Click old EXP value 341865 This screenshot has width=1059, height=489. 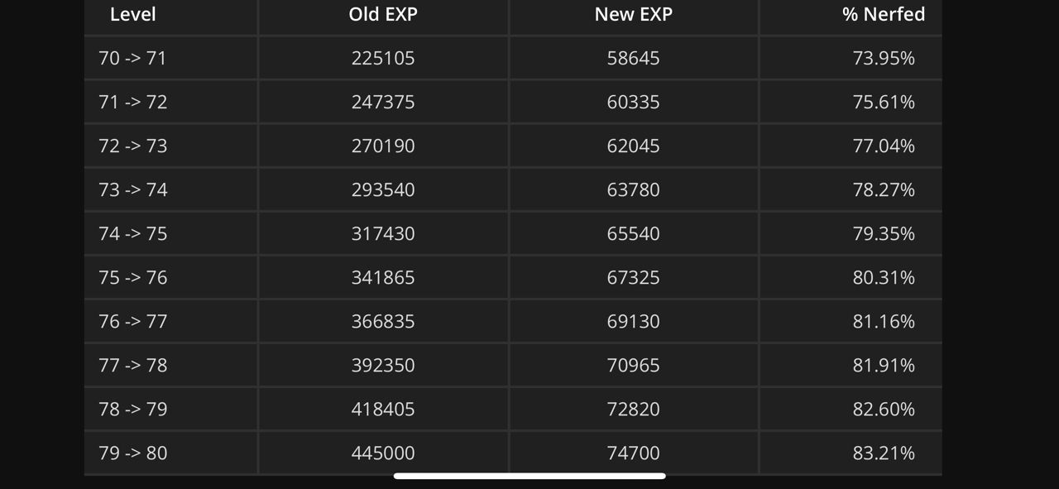point(383,277)
